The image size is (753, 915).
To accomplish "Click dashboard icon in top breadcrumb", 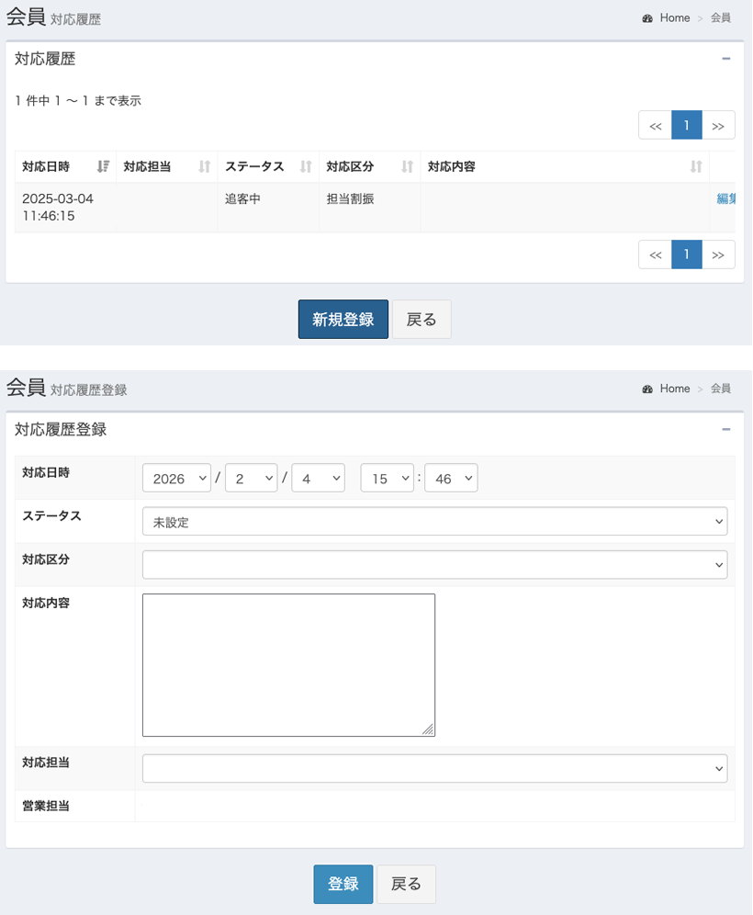I will 647,18.
